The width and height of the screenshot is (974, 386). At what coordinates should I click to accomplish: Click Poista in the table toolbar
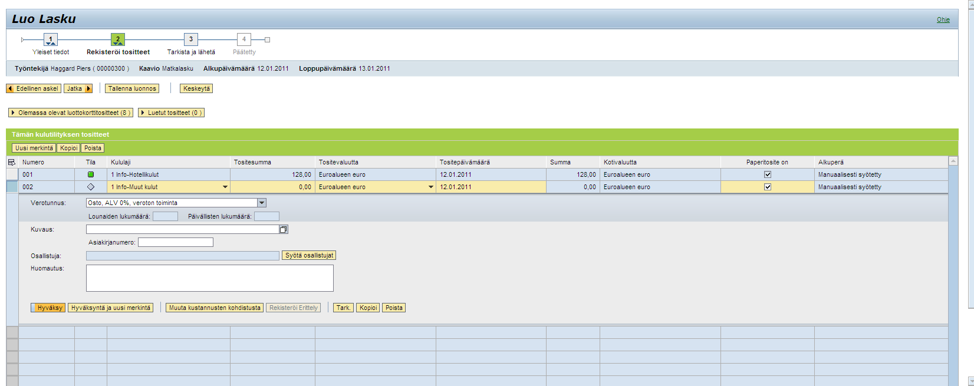click(x=93, y=148)
